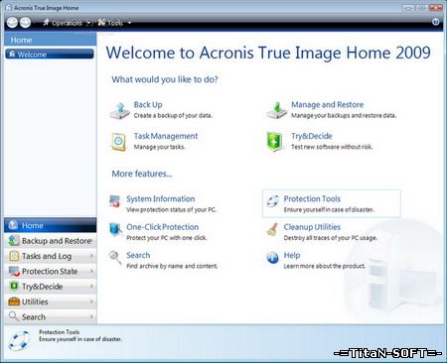The image size is (447, 363).
Task: Open the One-Click Protection link
Action: click(163, 227)
